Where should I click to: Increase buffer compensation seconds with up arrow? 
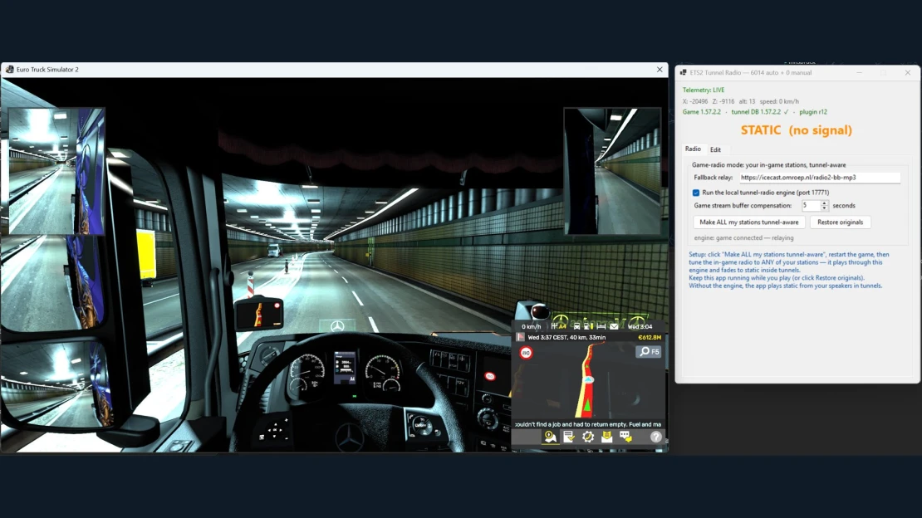coord(824,203)
